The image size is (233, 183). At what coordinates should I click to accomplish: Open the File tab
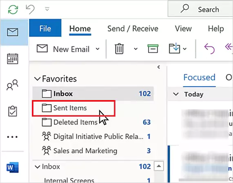(45, 28)
